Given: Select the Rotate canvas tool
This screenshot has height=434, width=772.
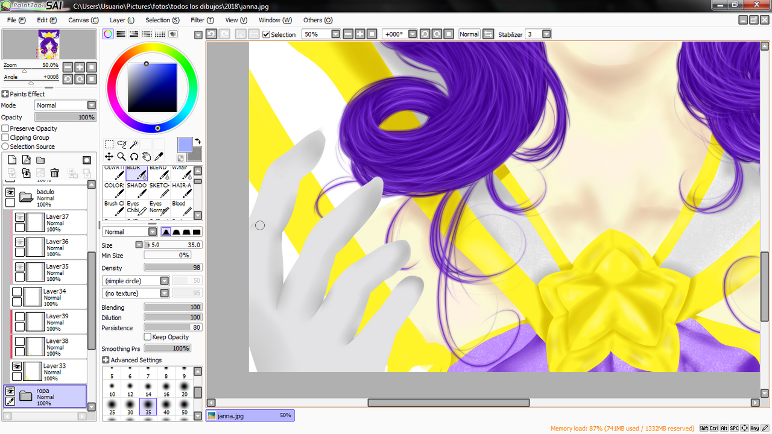Looking at the screenshot, I should click(x=134, y=157).
